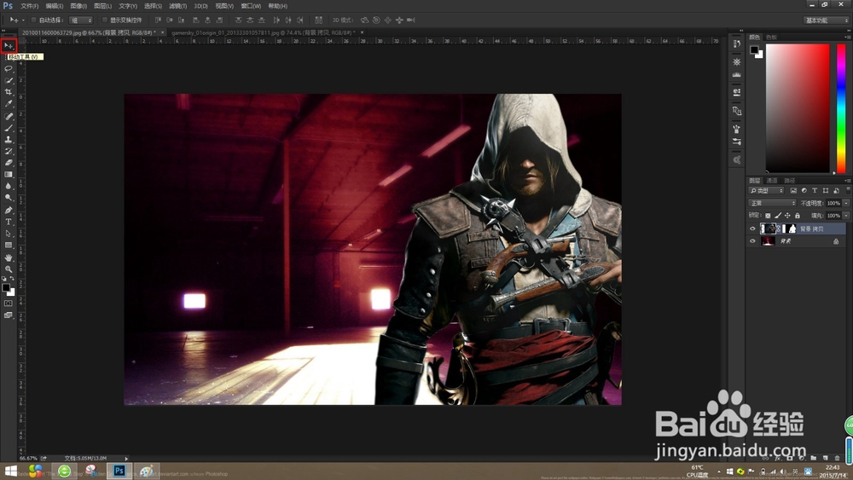Switch to the 通道 tab
The height and width of the screenshot is (480, 853).
[x=772, y=181]
